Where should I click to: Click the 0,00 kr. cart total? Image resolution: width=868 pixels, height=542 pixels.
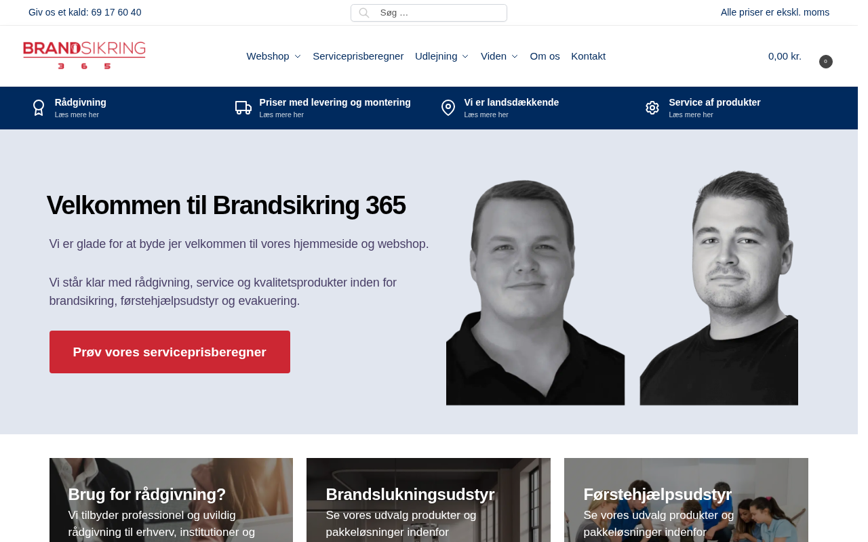785,56
